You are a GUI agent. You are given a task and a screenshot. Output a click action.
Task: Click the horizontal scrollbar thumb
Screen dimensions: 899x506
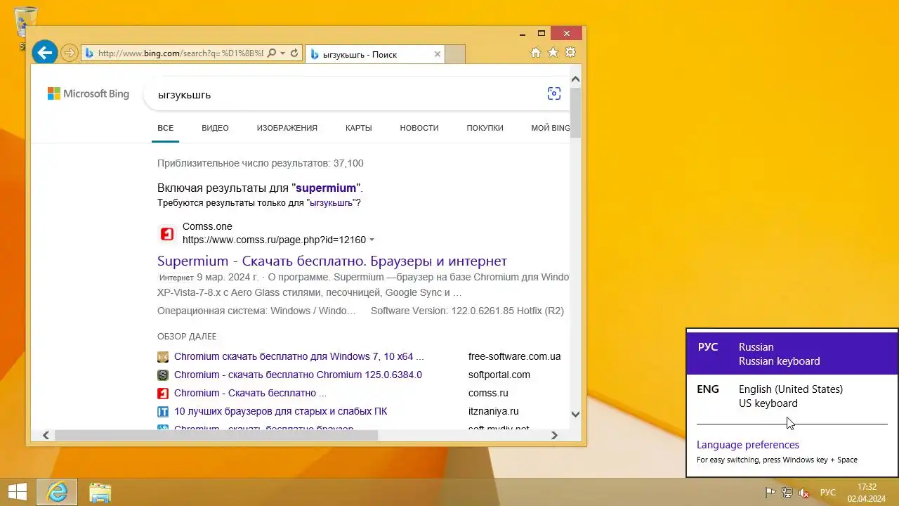(x=216, y=435)
